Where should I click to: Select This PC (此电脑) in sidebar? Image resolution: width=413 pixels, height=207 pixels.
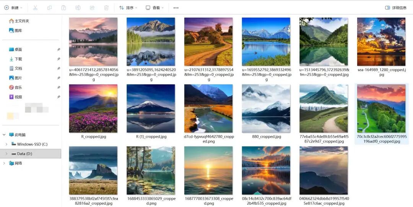click(x=17, y=135)
